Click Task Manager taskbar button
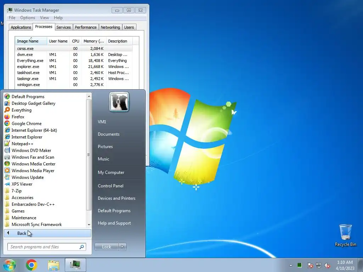The width and height of the screenshot is (363, 272). pyautogui.click(x=76, y=265)
